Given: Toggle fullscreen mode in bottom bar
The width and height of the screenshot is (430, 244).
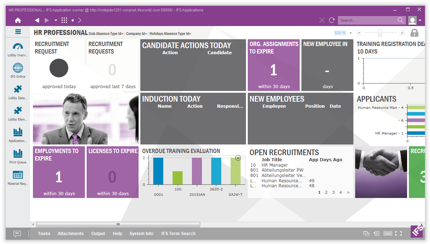Looking at the screenshot, I should 398,234.
